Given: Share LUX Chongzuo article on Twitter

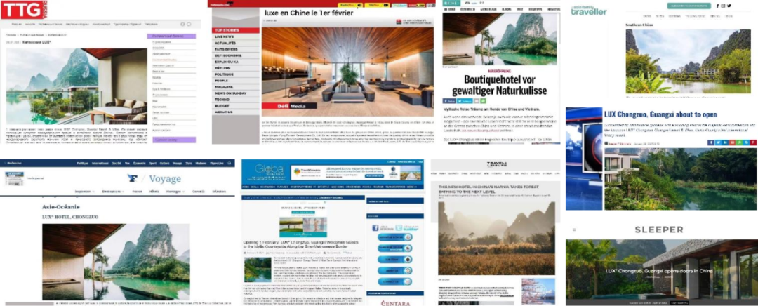Looking at the screenshot, I should (x=718, y=142).
